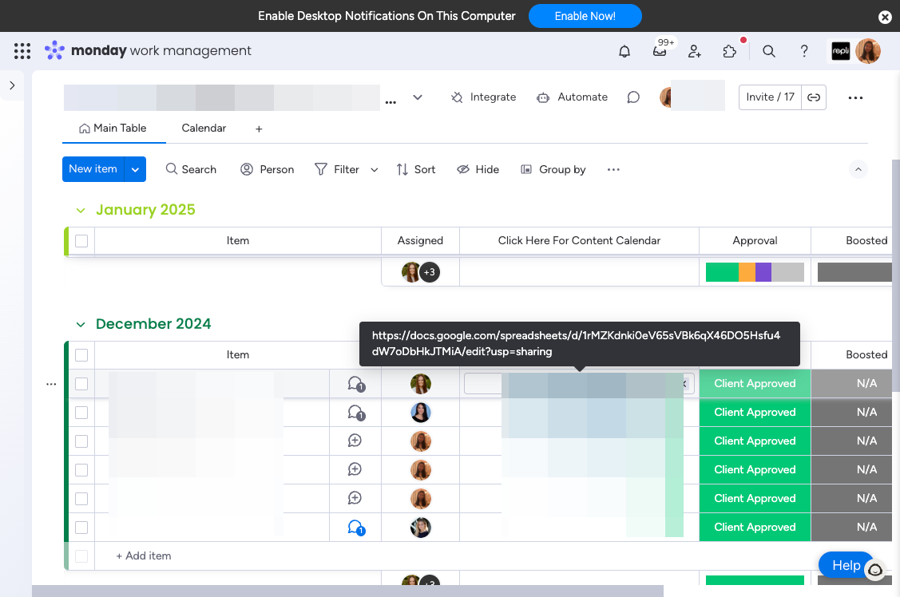Image resolution: width=900 pixels, height=597 pixels.
Task: Collapse the January 2025 group
Action: point(81,211)
